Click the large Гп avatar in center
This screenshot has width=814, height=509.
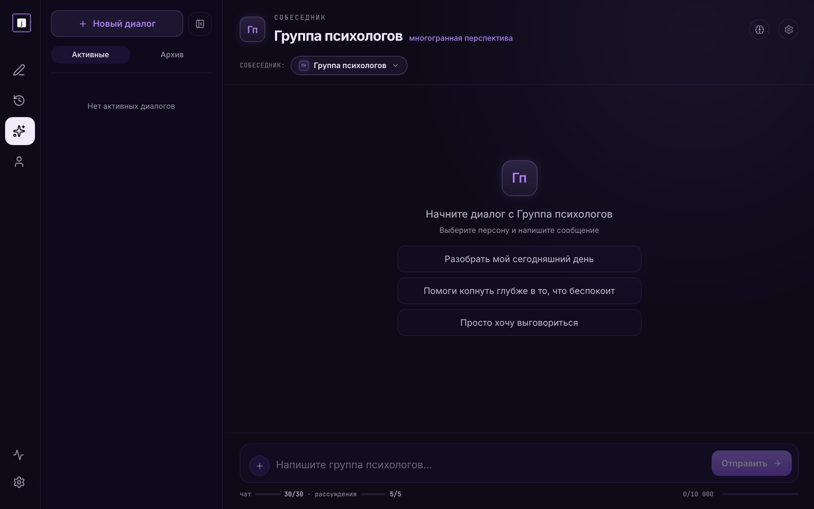(519, 178)
